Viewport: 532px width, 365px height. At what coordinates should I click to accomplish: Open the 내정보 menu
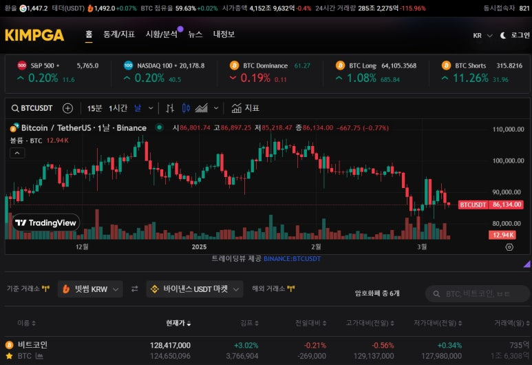pyautogui.click(x=224, y=34)
